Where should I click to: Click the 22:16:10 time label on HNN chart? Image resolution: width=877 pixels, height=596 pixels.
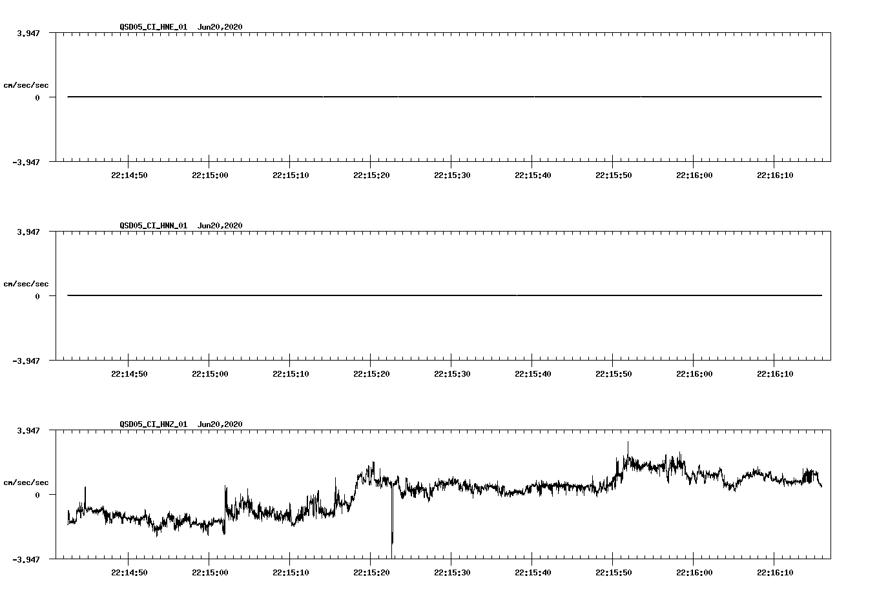pyautogui.click(x=775, y=374)
